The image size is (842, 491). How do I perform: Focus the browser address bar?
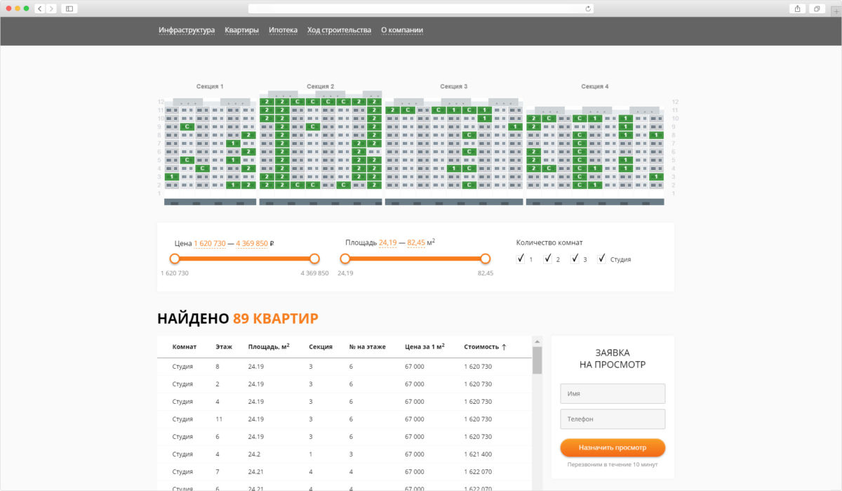point(421,8)
